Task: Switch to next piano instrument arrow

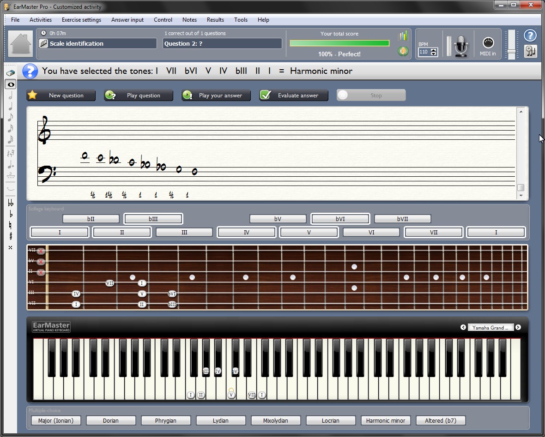Action: click(x=518, y=328)
